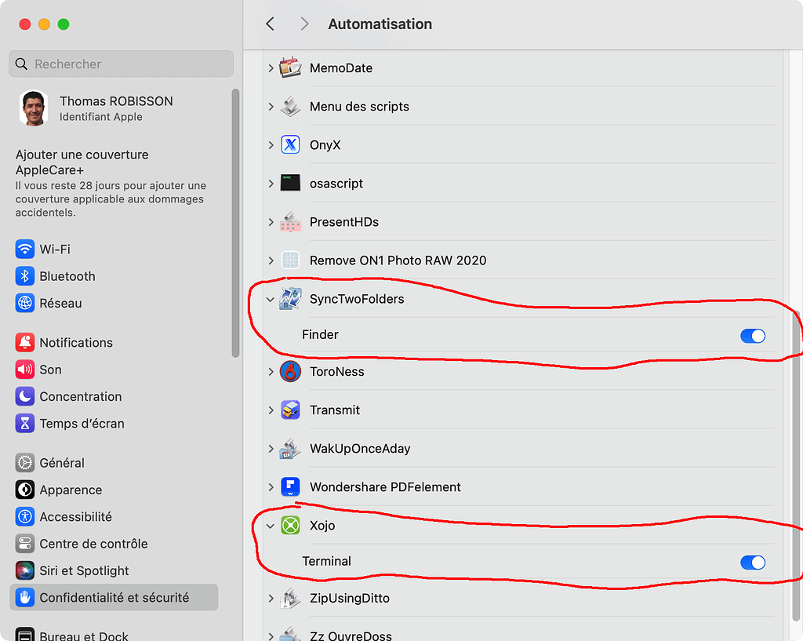Click the Concentration moon icon
The image size is (803, 641).
[24, 396]
